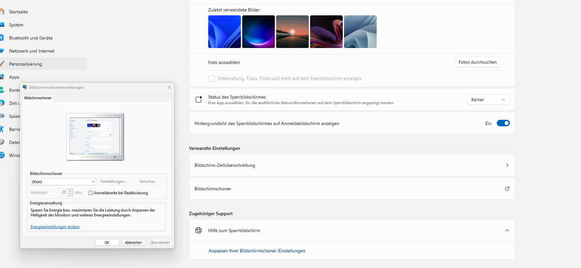Click the shield icon for Datenschutz
Viewport: 581px width, 268px height.
click(x=2, y=142)
